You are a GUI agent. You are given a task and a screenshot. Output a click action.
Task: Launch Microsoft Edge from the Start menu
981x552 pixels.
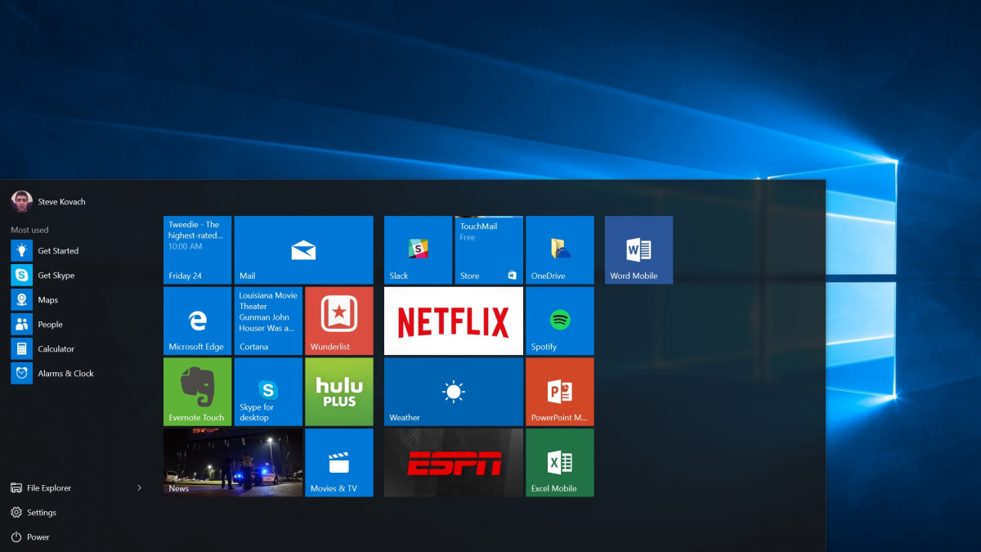tap(197, 321)
